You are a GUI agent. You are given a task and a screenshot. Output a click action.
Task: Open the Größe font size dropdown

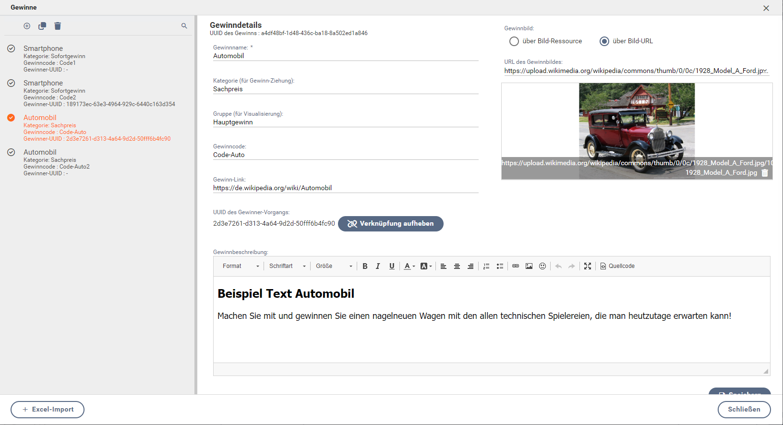(334, 266)
